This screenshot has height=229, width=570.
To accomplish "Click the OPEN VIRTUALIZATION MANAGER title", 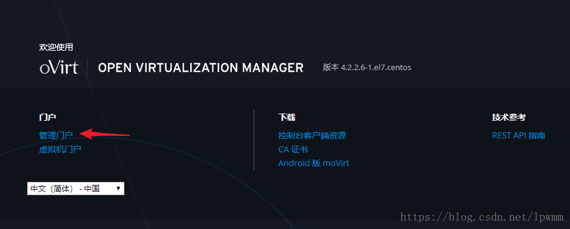I will click(200, 68).
